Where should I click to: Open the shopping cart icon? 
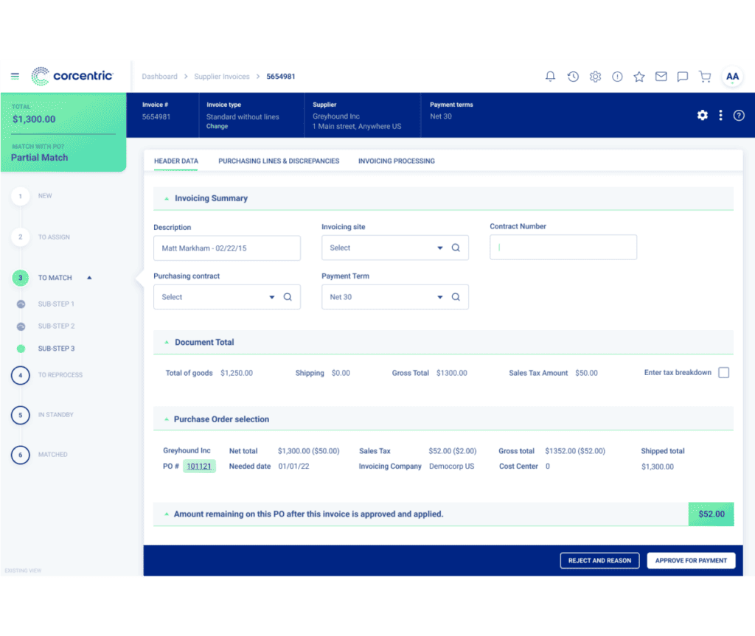tap(705, 77)
